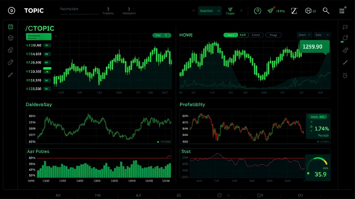Click the second left sidebar icon

[x=11, y=38]
